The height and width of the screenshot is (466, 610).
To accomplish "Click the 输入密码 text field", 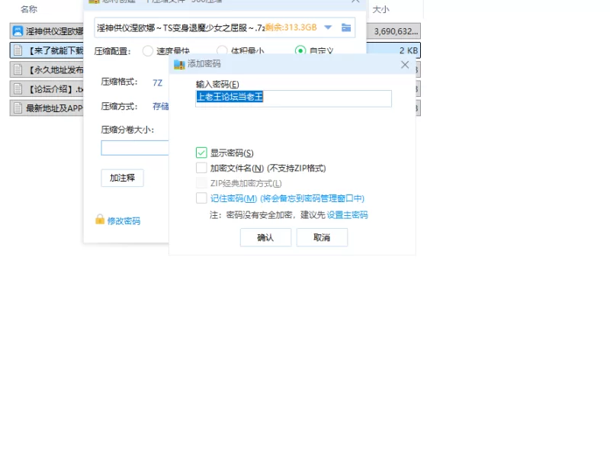I will coord(294,98).
